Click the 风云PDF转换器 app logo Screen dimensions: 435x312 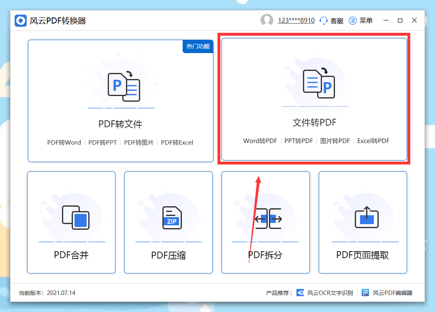point(20,20)
